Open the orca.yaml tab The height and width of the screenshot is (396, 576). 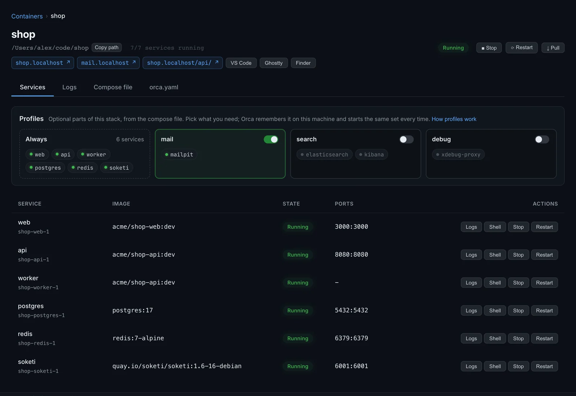(x=164, y=87)
